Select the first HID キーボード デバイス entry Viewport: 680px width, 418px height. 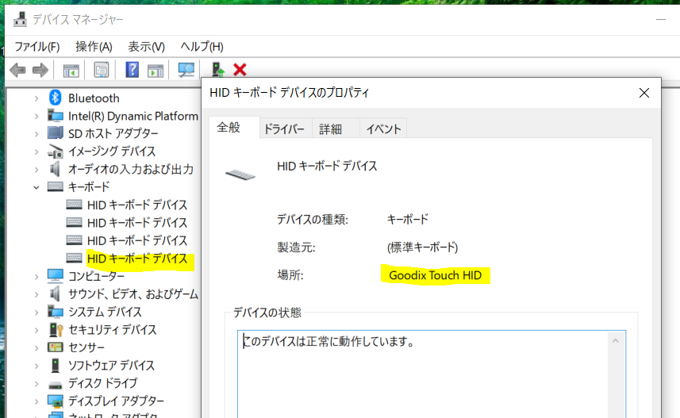click(137, 205)
